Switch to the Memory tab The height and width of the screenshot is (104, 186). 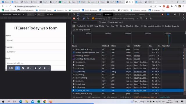pyautogui.click(x=142, y=14)
